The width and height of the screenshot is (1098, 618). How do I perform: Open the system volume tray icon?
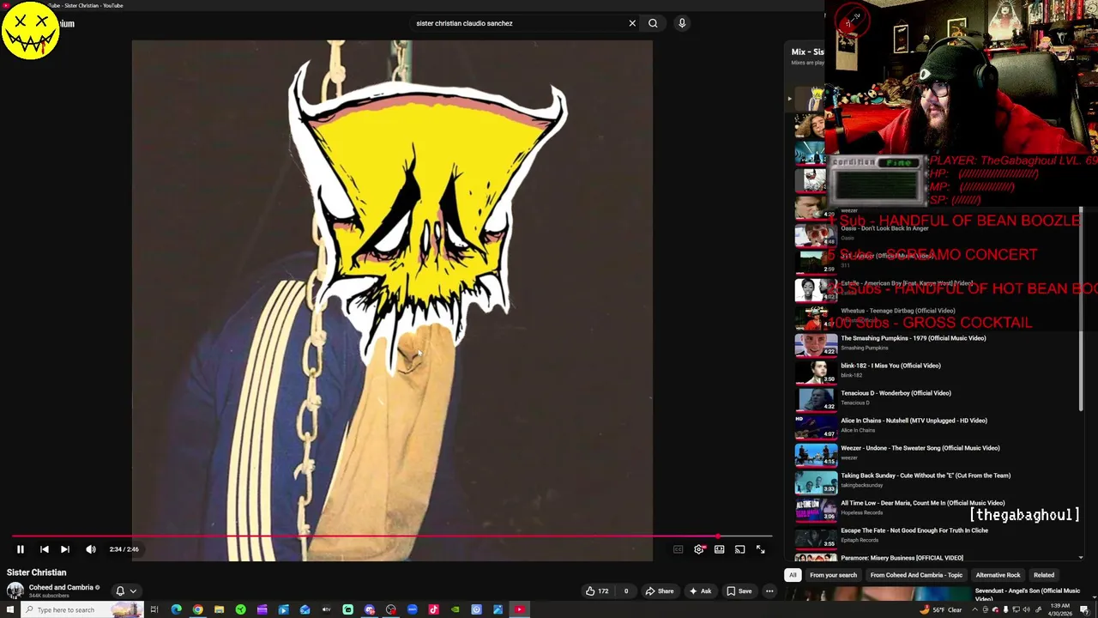(1027, 609)
